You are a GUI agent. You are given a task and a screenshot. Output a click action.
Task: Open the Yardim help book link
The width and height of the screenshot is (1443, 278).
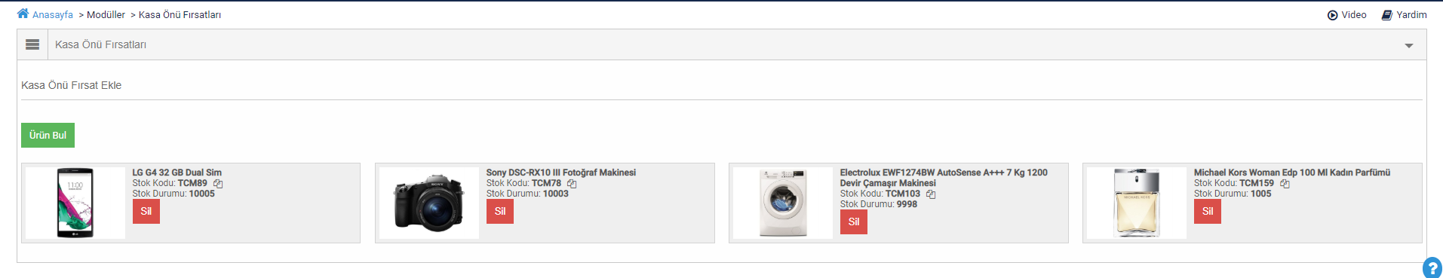coord(1404,15)
